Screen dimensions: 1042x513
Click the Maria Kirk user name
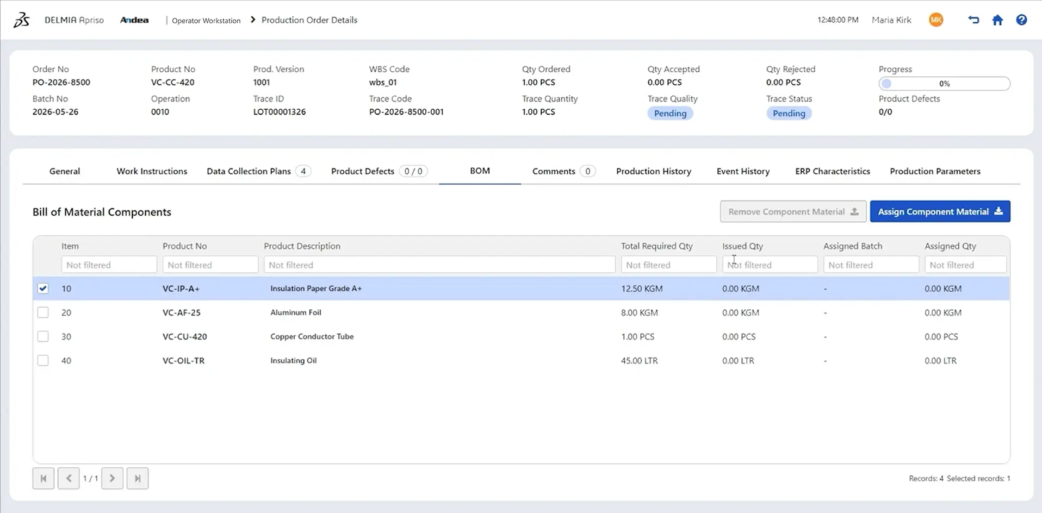tap(891, 20)
